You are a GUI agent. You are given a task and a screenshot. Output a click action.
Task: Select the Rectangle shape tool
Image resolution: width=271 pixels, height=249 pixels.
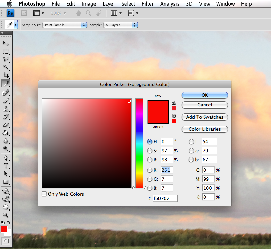6,182
